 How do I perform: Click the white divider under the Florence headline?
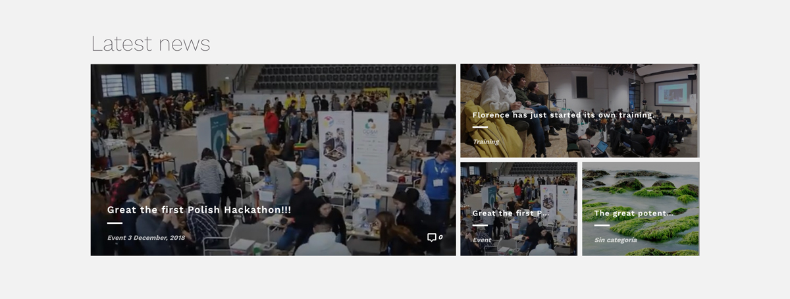point(480,127)
